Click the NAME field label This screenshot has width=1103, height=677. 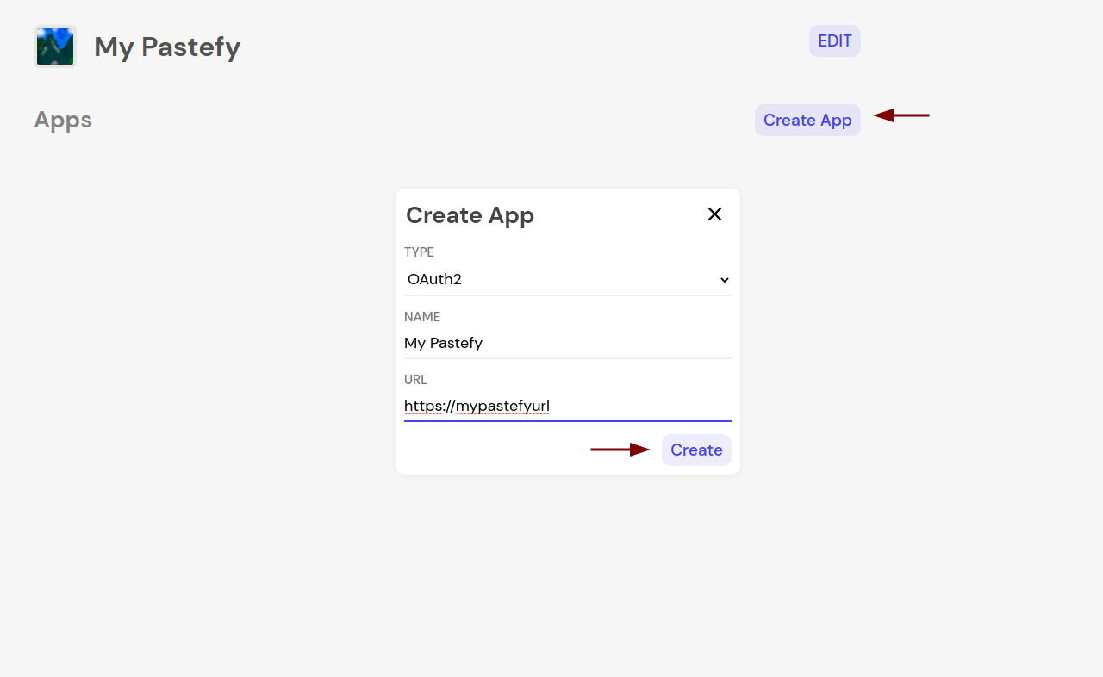coord(422,317)
